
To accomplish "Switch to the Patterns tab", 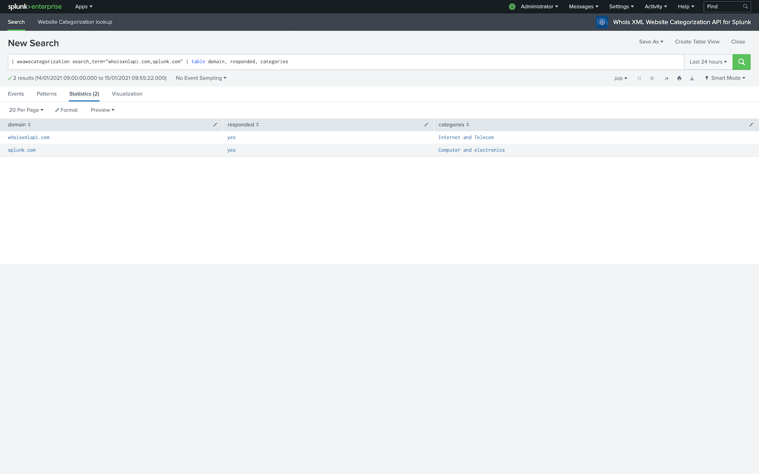I will point(47,94).
